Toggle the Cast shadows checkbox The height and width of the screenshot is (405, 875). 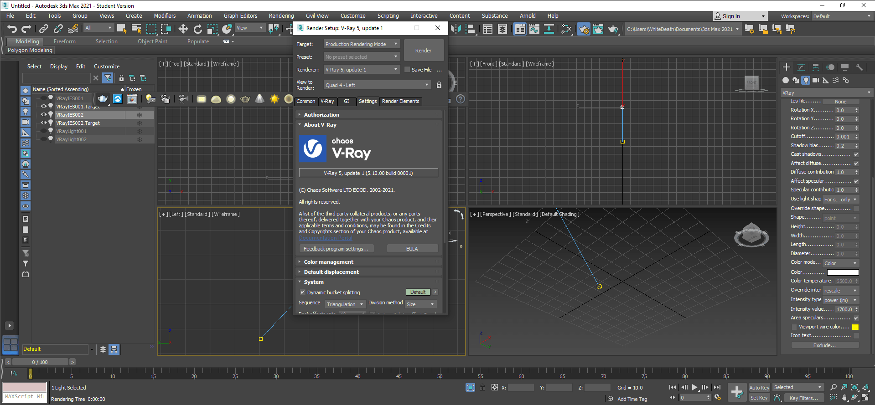(x=856, y=154)
